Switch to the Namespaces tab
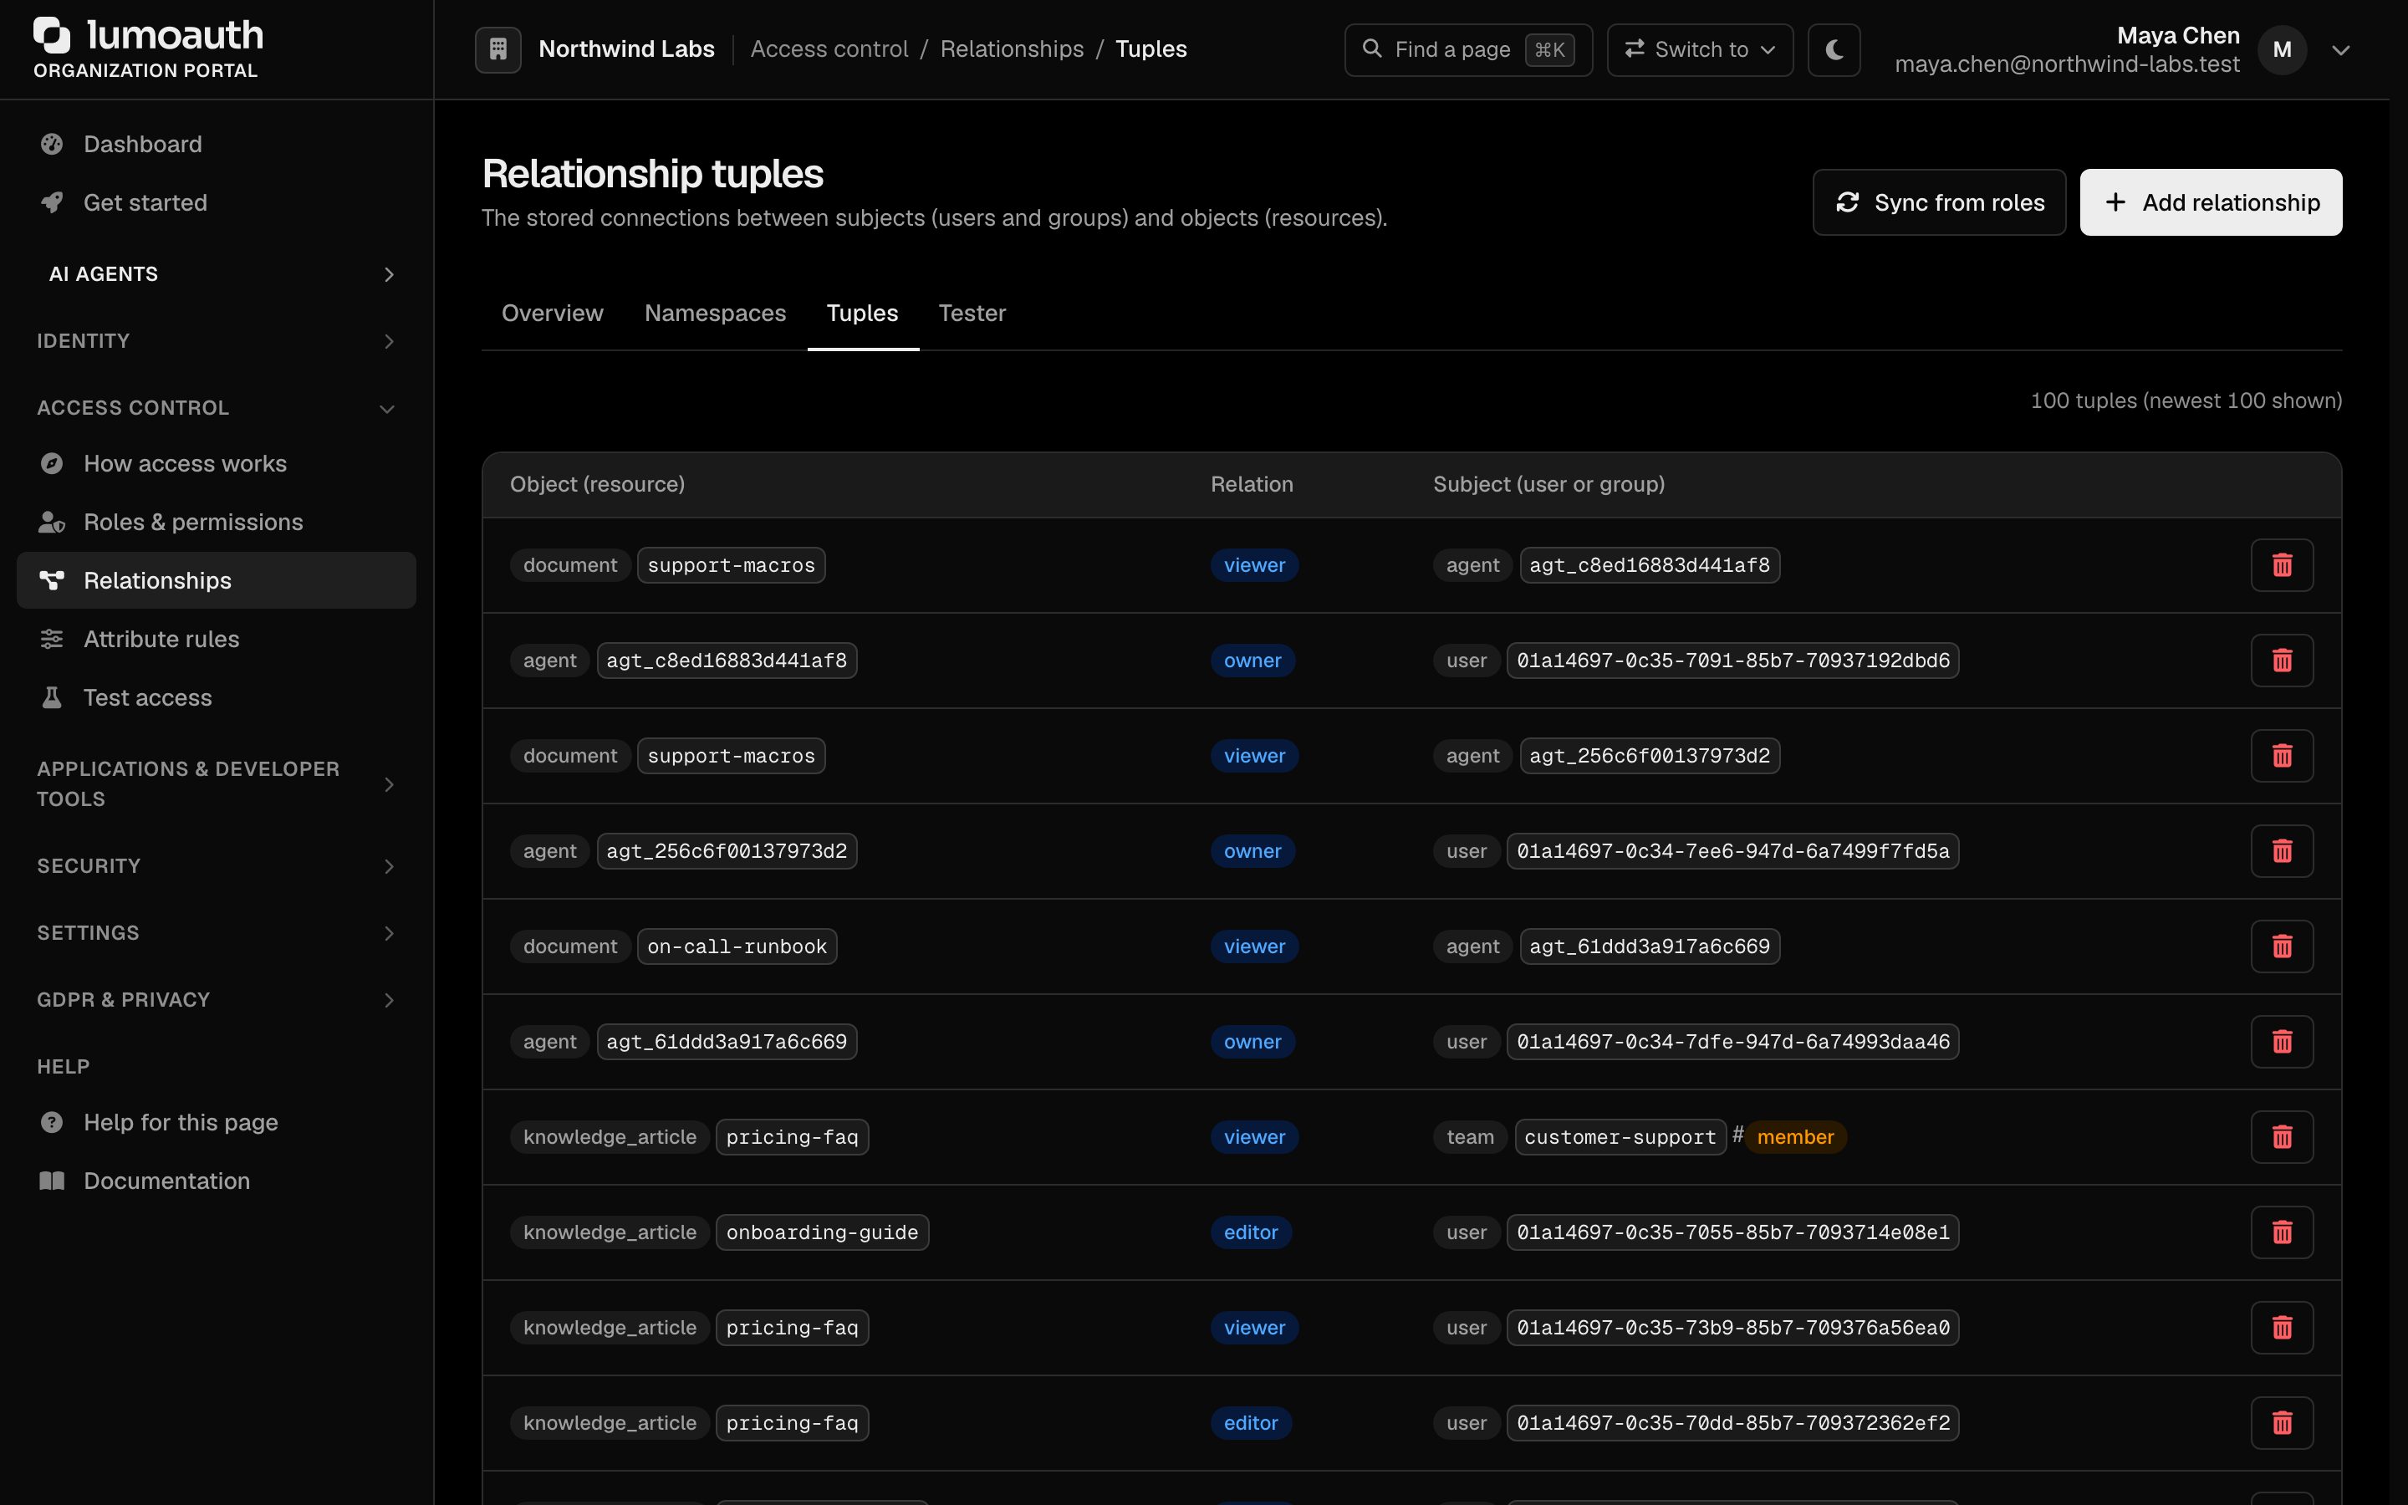The height and width of the screenshot is (1505, 2408). pos(714,314)
